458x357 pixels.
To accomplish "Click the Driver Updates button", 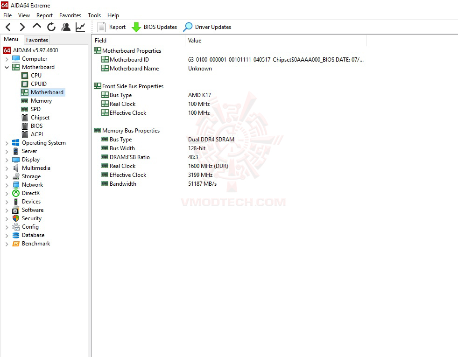I will click(x=207, y=27).
